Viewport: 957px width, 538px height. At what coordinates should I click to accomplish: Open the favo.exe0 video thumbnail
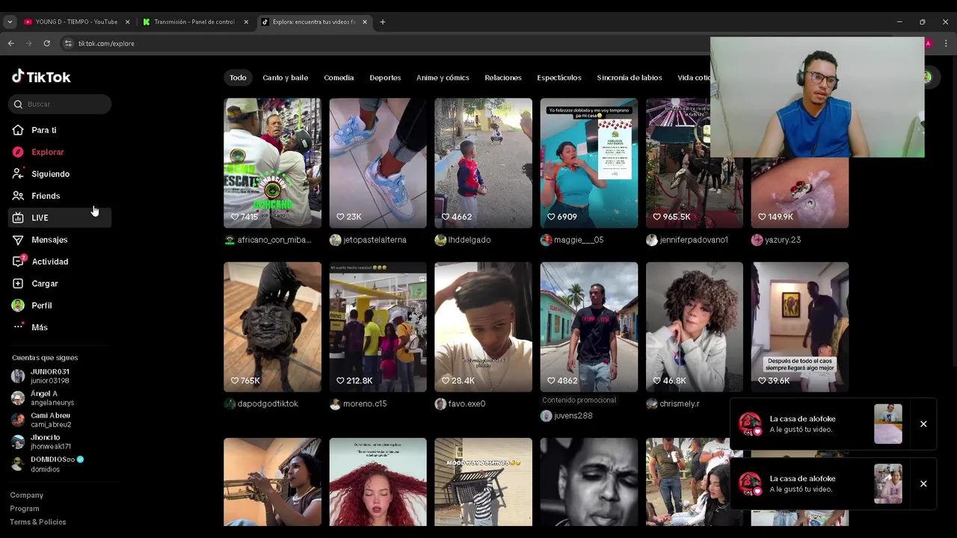483,327
